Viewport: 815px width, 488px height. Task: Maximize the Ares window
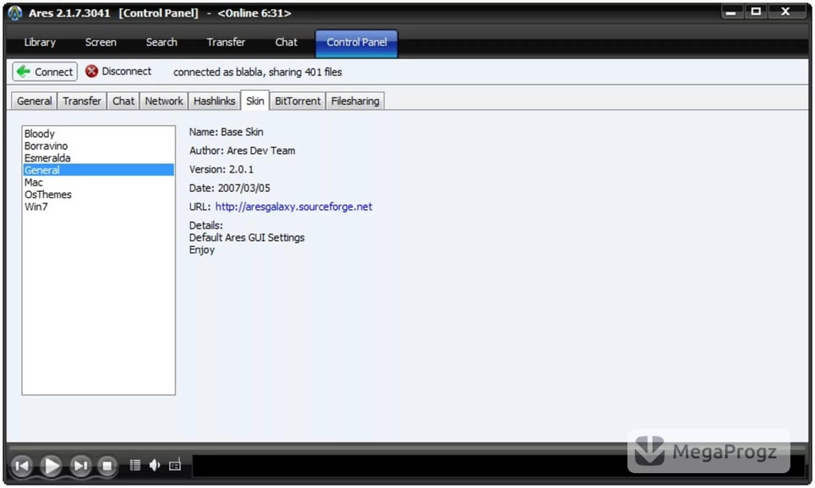756,12
